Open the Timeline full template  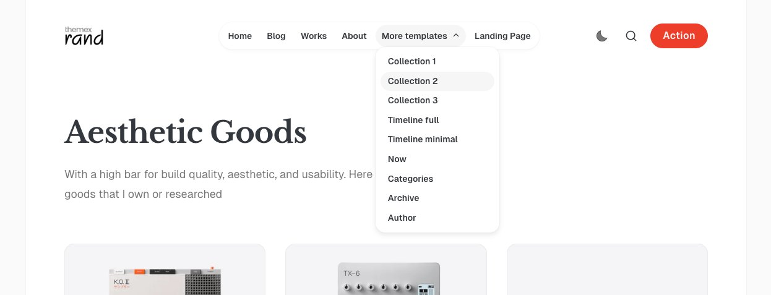pyautogui.click(x=413, y=120)
